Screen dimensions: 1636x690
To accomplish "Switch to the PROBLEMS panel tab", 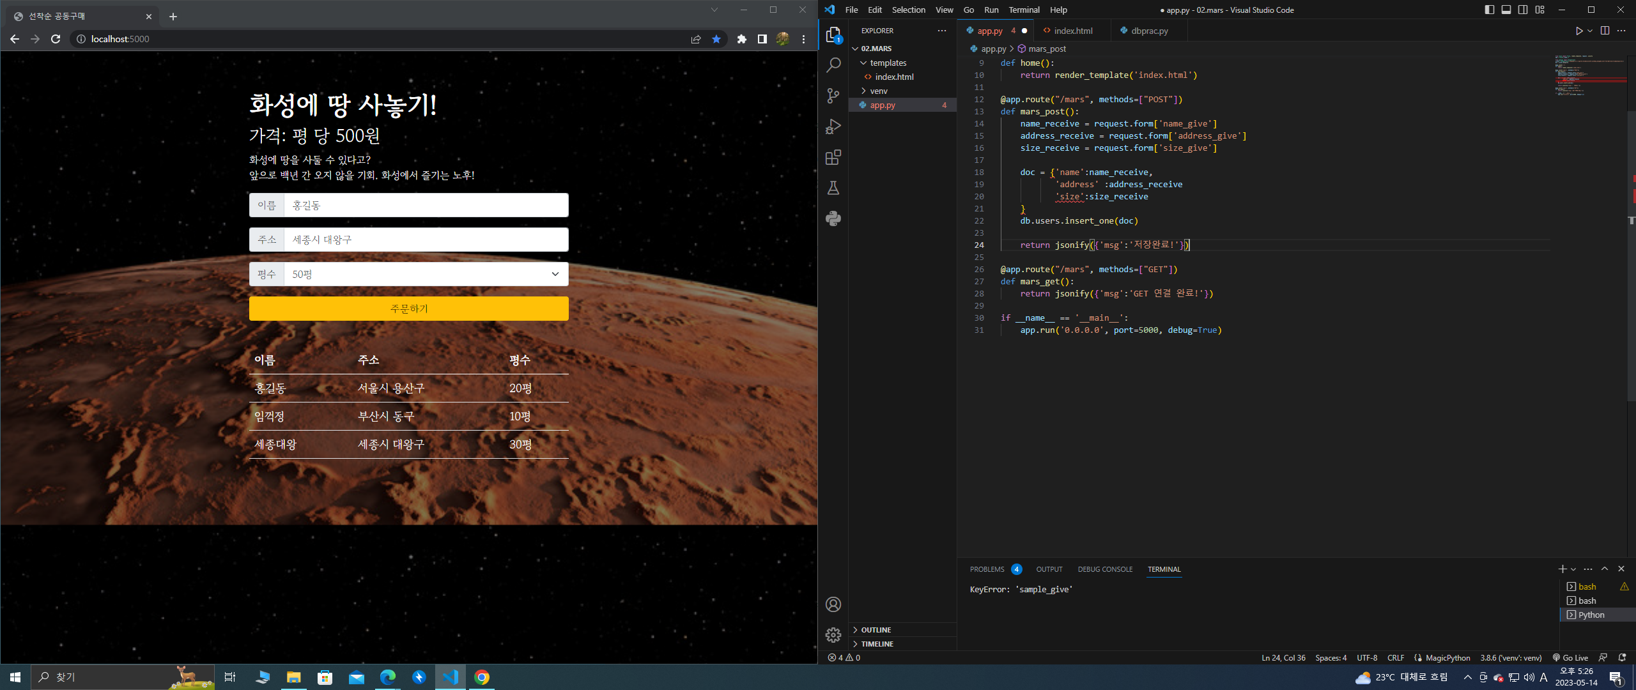I will (995, 569).
